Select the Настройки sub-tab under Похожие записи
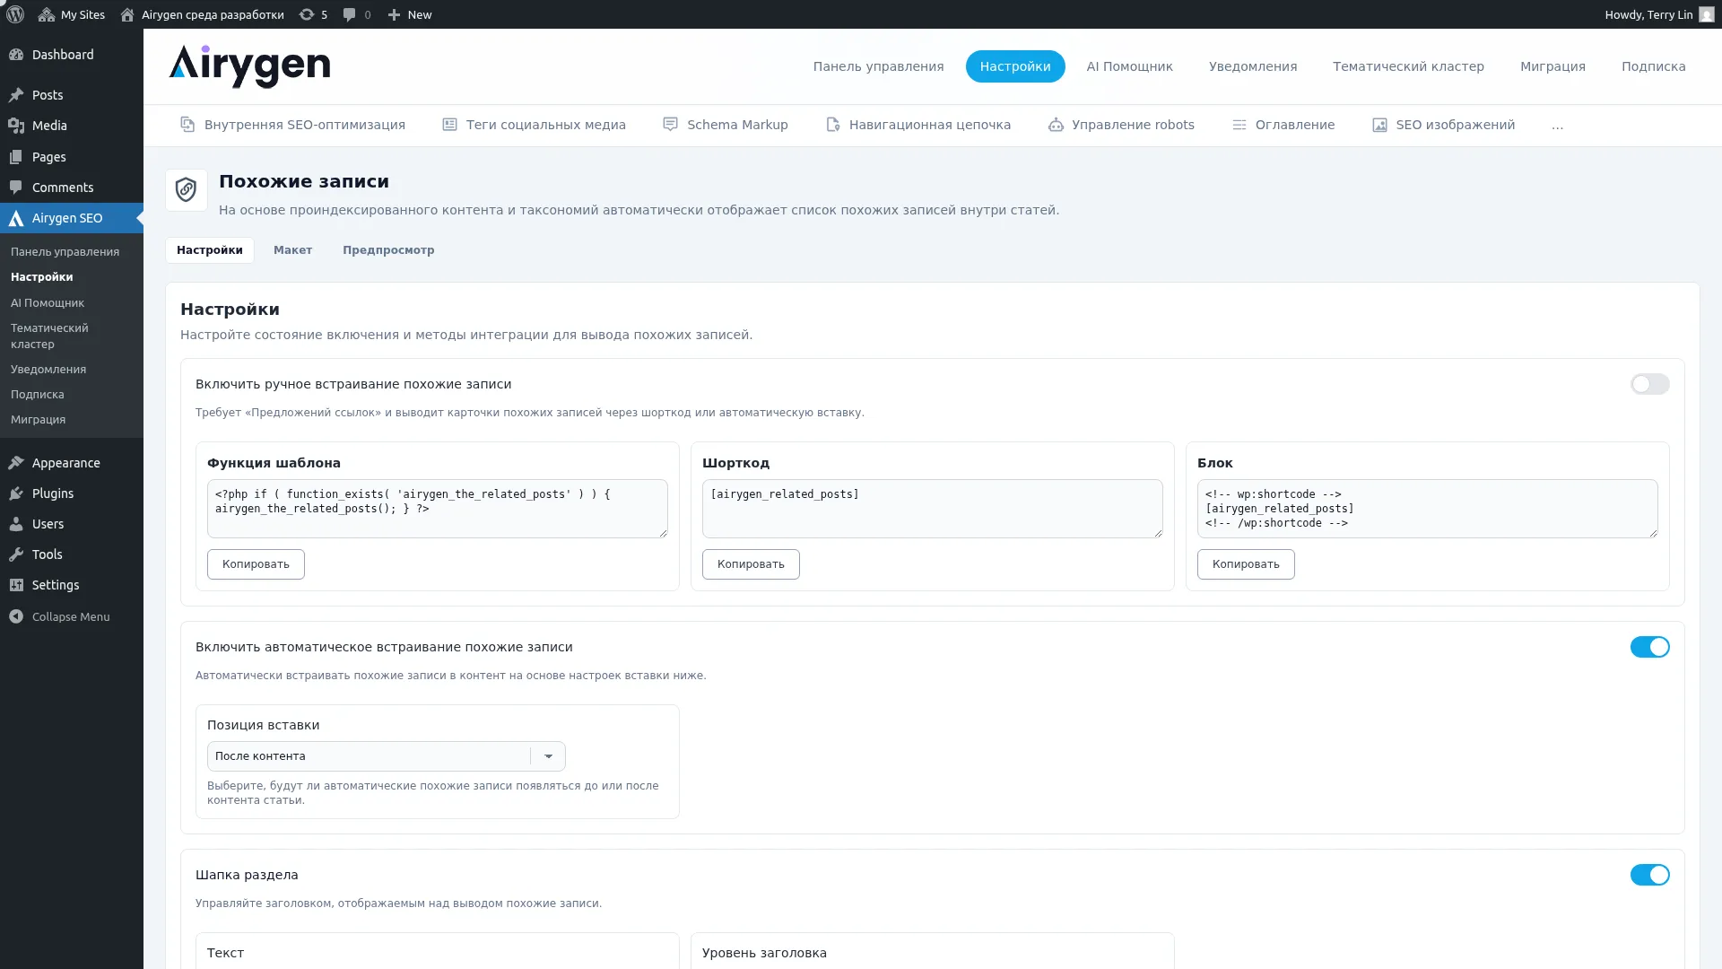The height and width of the screenshot is (969, 1722). [x=210, y=250]
